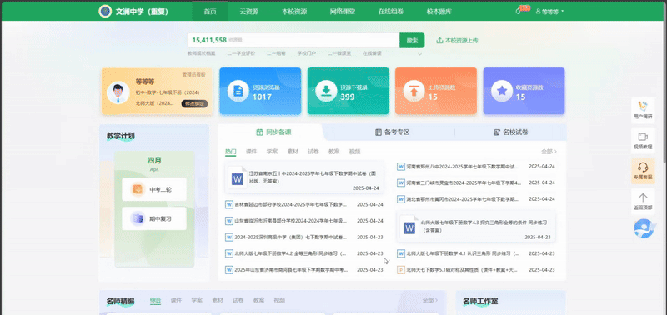Select the 课件 filter in 名师精编

click(176, 300)
